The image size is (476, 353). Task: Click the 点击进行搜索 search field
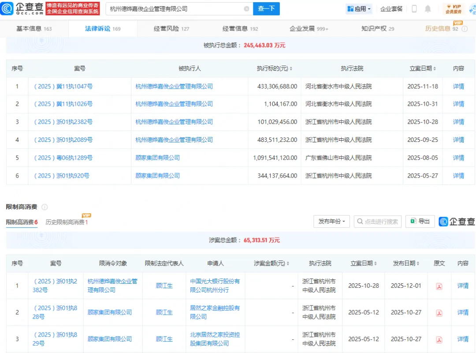click(x=378, y=221)
